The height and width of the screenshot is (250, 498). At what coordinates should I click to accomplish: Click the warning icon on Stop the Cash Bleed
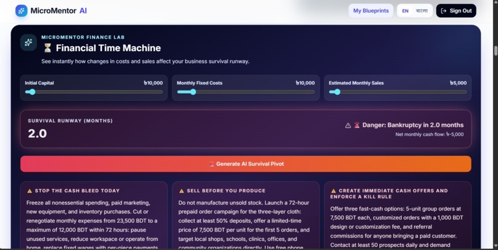tap(30, 191)
